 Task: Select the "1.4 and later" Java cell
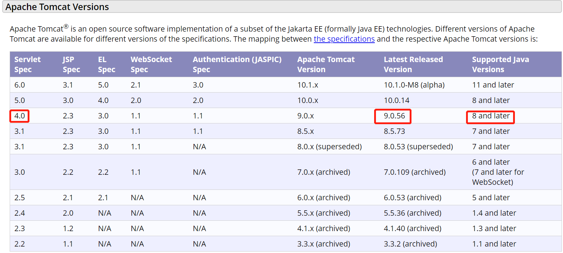(x=494, y=213)
